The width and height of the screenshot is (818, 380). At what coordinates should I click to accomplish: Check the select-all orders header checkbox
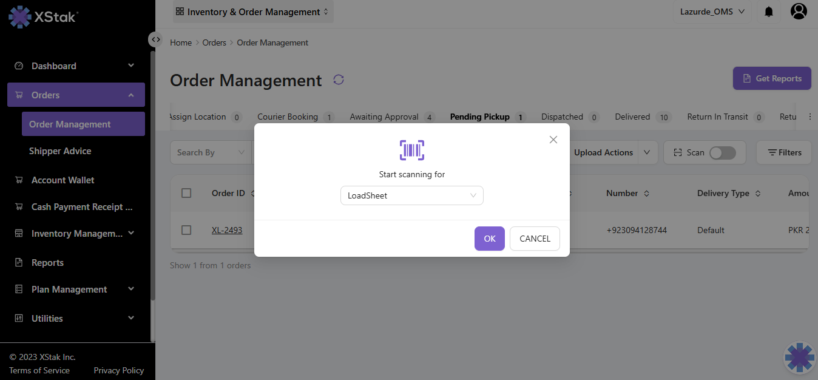(186, 193)
